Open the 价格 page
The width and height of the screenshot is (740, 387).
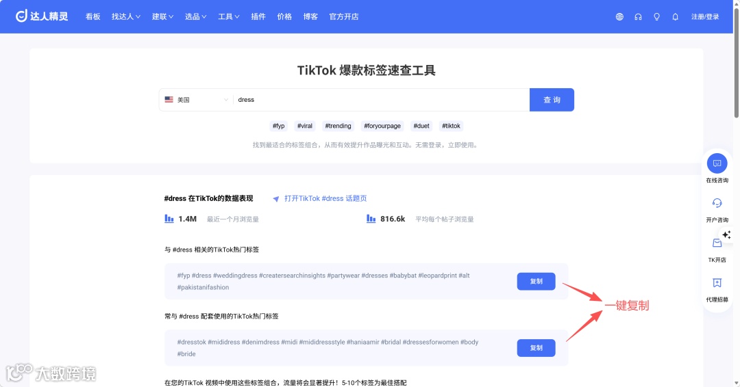(x=284, y=16)
